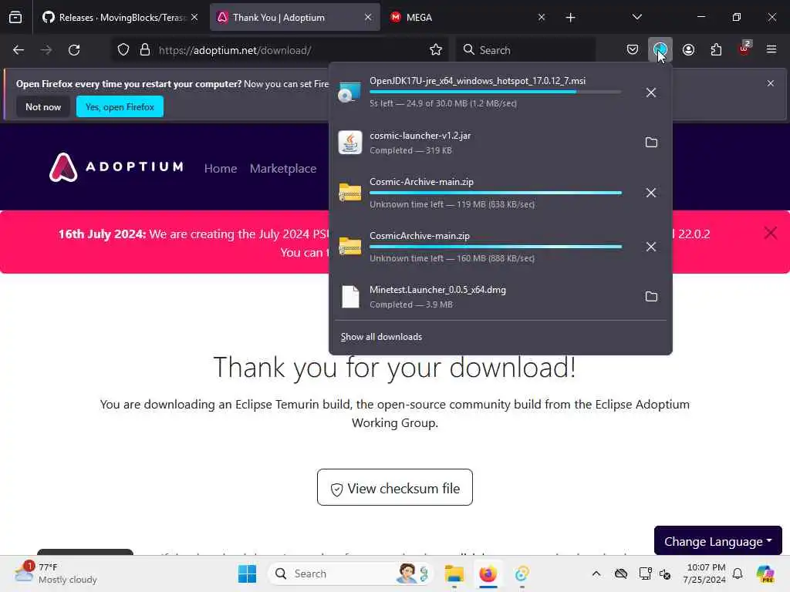Click the Adoptium logo
This screenshot has height=592, width=790.
(x=116, y=167)
